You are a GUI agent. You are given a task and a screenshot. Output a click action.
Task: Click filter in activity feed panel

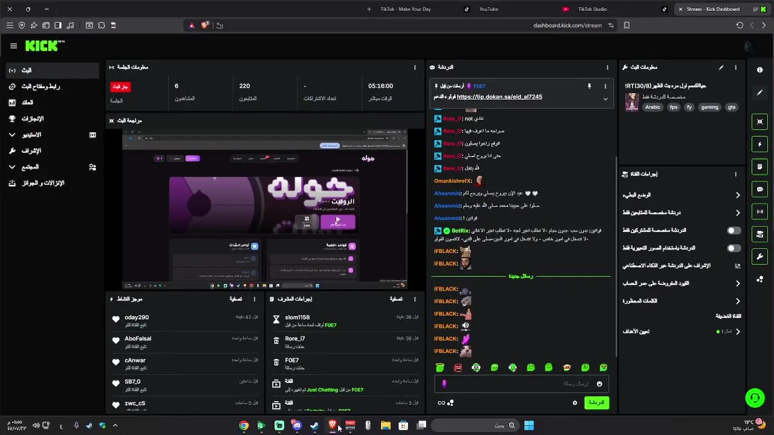[236, 299]
